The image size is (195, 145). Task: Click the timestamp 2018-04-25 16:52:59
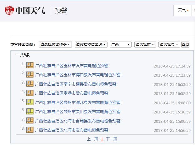(172, 93)
